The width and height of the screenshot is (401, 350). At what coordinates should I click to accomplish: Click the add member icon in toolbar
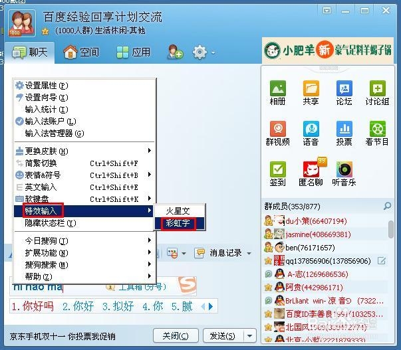pyautogui.click(x=175, y=52)
